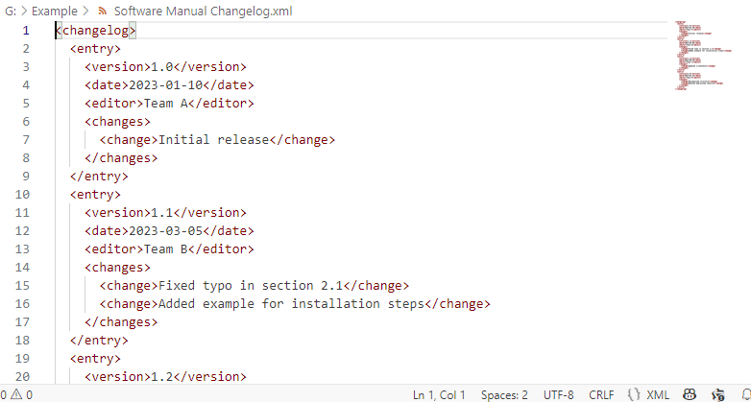This screenshot has height=402, width=751.
Task: Click line number 16 in gutter
Action: pos(22,304)
